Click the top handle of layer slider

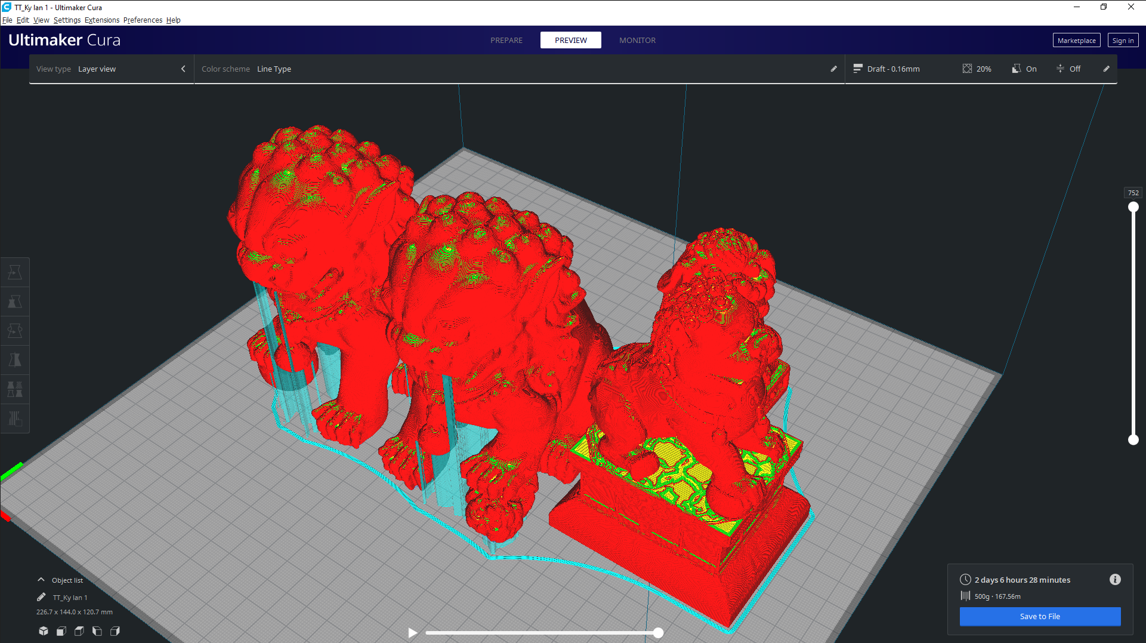1133,207
